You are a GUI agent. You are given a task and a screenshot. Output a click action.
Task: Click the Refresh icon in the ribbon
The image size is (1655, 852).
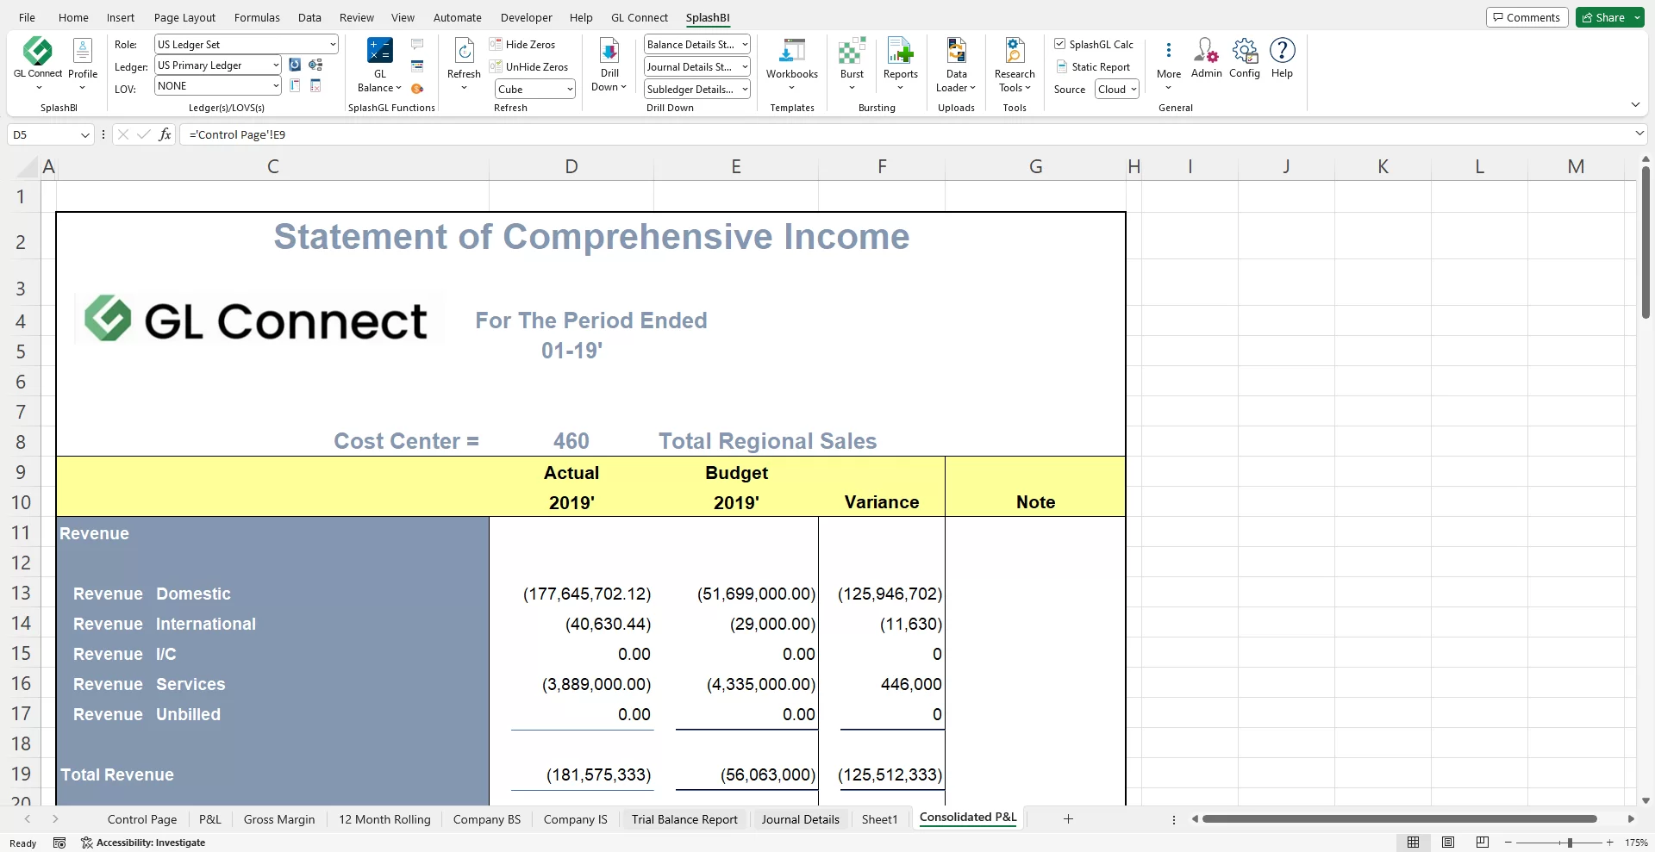464,52
